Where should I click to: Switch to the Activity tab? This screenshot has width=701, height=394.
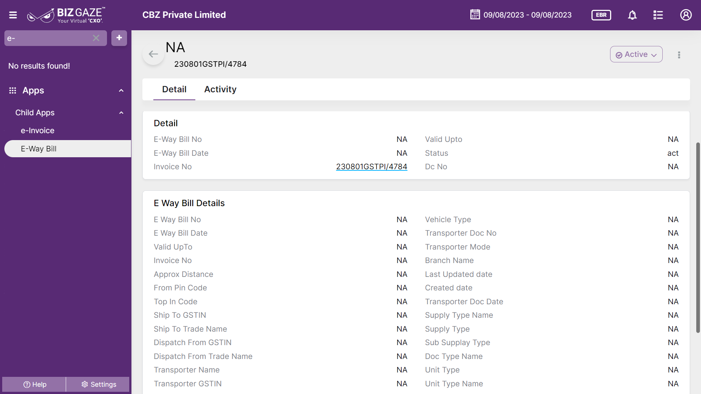tap(220, 89)
